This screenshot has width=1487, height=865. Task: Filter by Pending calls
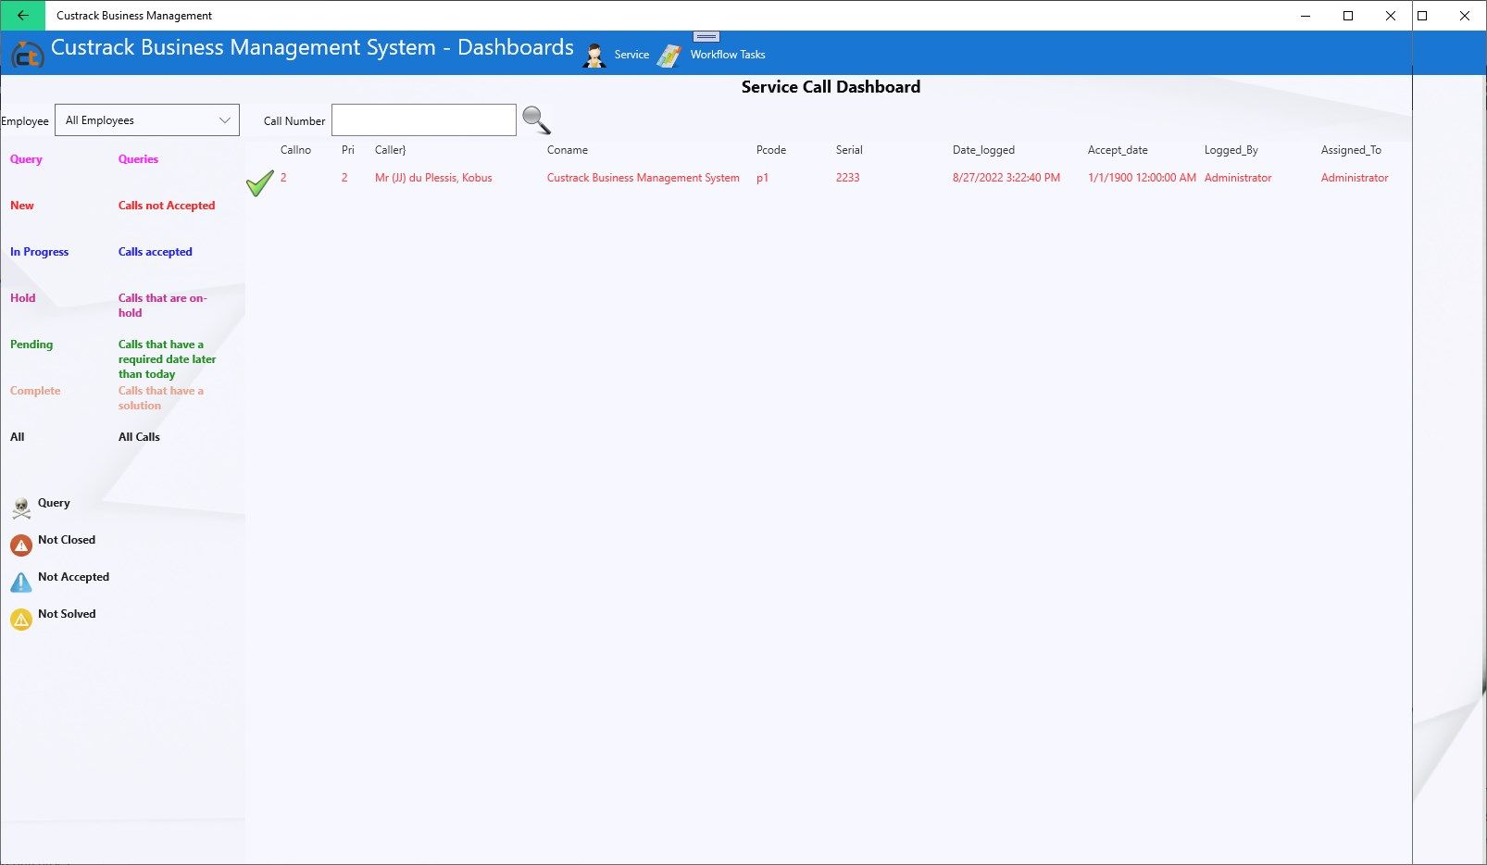pos(31,345)
